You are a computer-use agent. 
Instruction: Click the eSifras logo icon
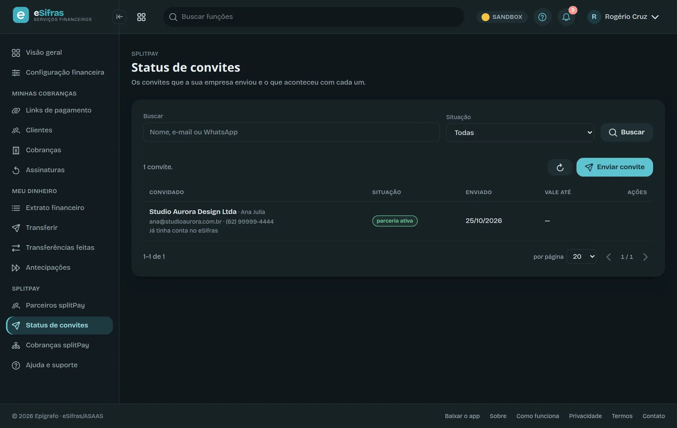[21, 15]
